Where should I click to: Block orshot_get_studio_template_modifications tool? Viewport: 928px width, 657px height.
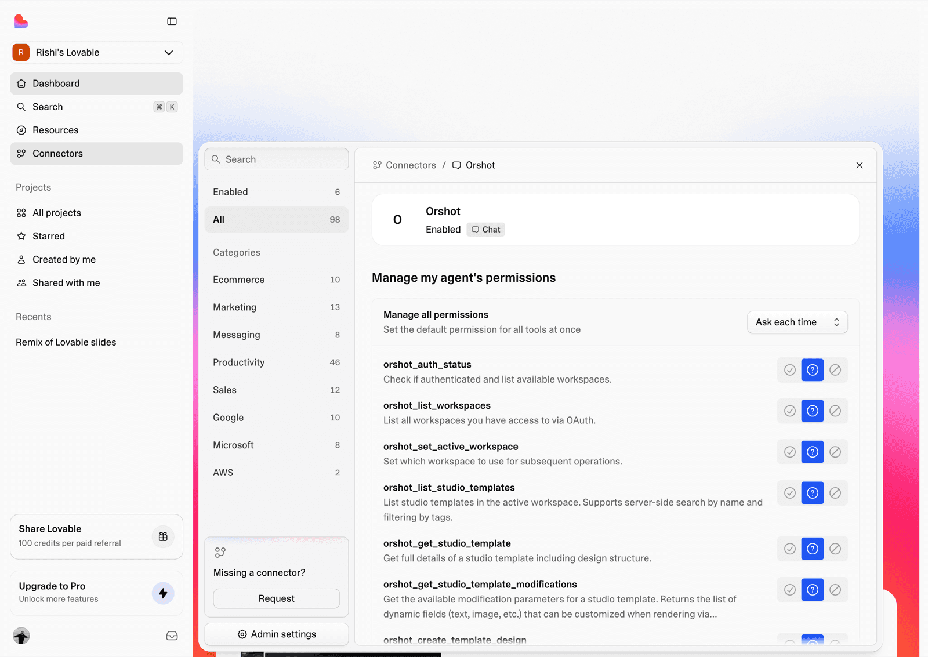(835, 590)
